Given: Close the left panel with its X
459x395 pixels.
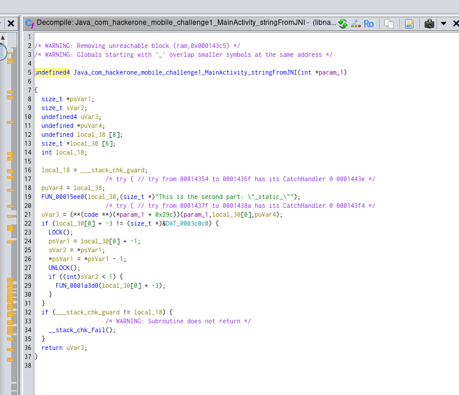Looking at the screenshot, I should [11, 23].
